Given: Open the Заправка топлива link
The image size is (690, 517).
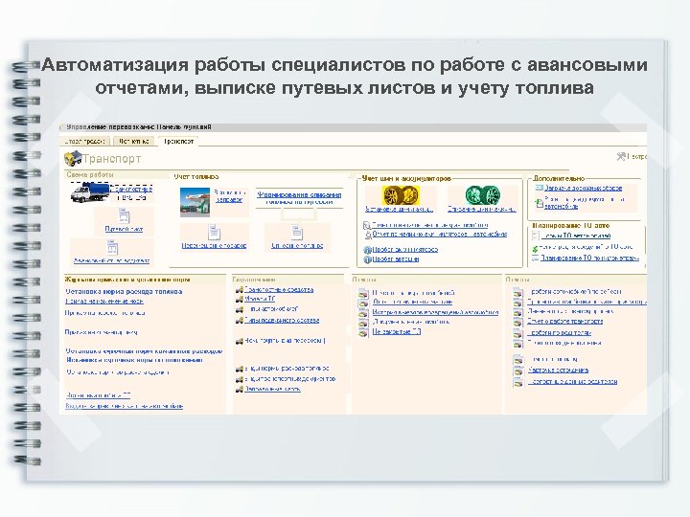Looking at the screenshot, I should [x=229, y=196].
